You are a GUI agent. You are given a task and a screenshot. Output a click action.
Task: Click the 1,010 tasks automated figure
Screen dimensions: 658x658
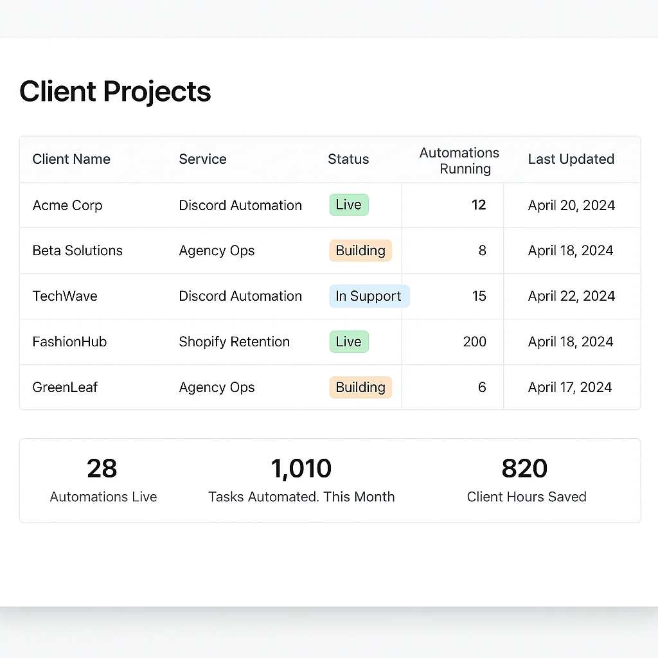tap(301, 468)
